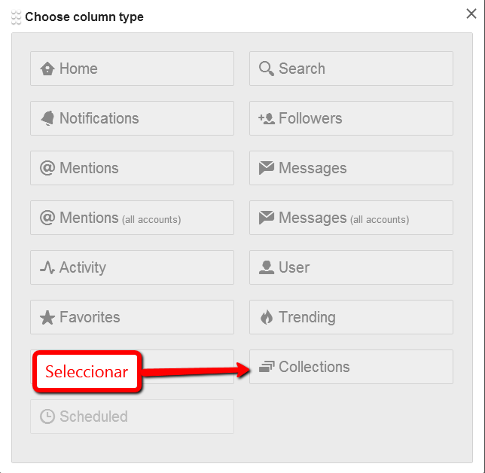Click the bell icon for Notifications

point(47,118)
